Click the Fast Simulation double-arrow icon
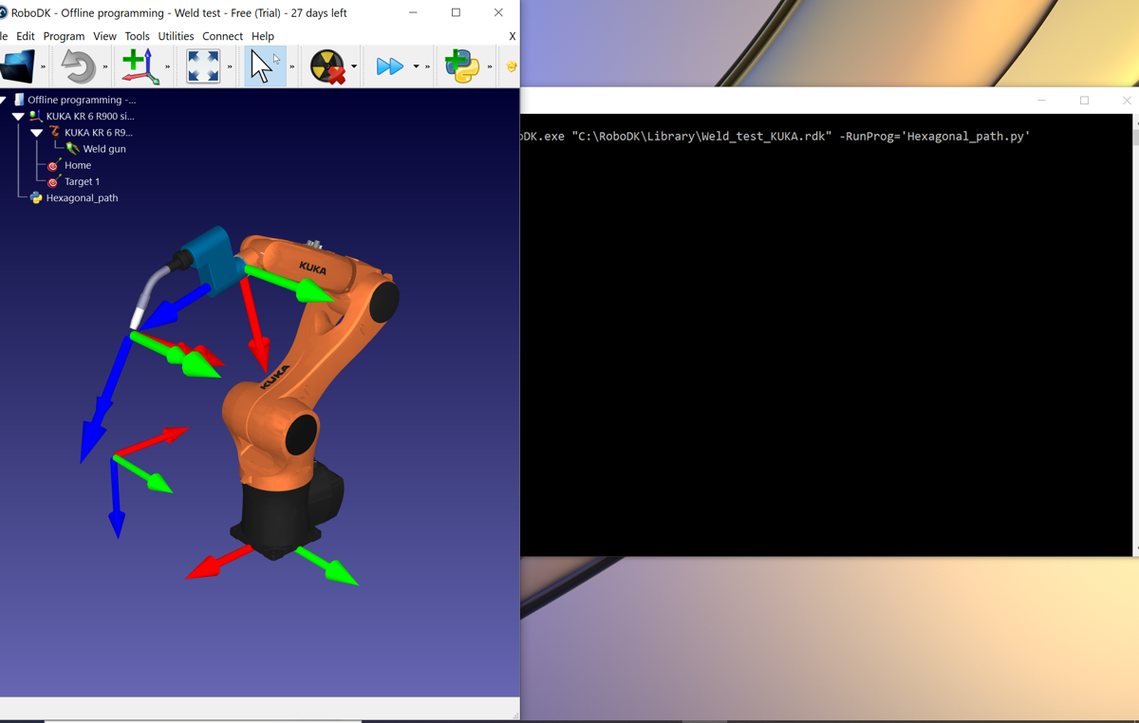The image size is (1139, 723). click(x=389, y=66)
